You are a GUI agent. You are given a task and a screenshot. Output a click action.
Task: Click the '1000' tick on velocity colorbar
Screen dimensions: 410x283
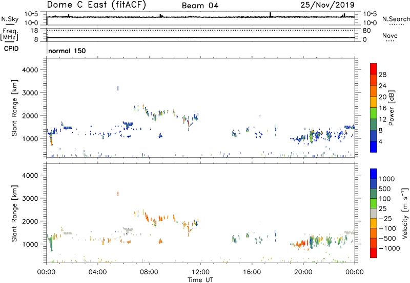point(386,179)
